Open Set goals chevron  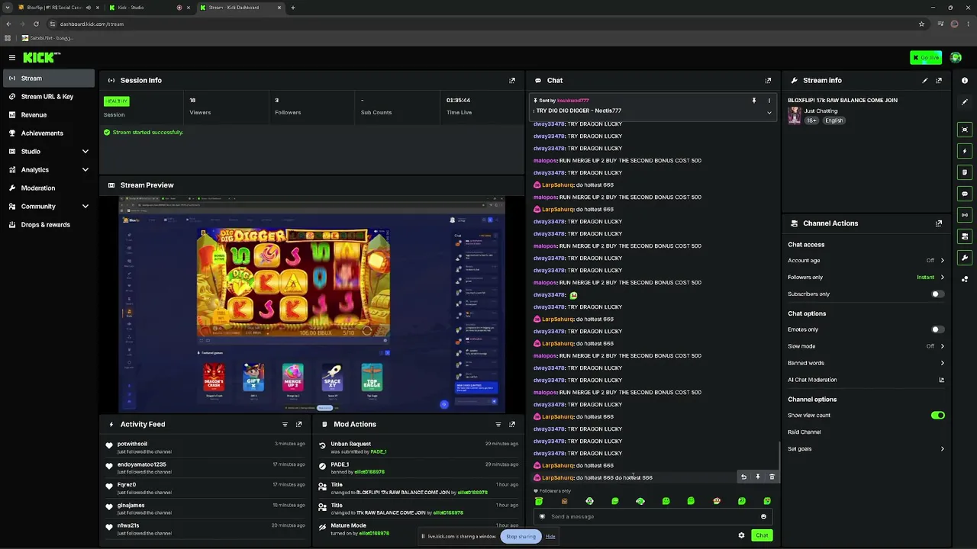pos(942,449)
